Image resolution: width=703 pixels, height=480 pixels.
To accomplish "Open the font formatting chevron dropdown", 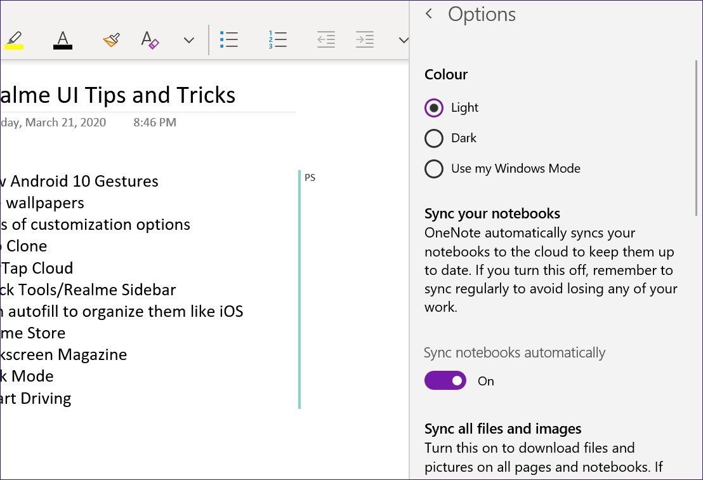I will pyautogui.click(x=188, y=41).
